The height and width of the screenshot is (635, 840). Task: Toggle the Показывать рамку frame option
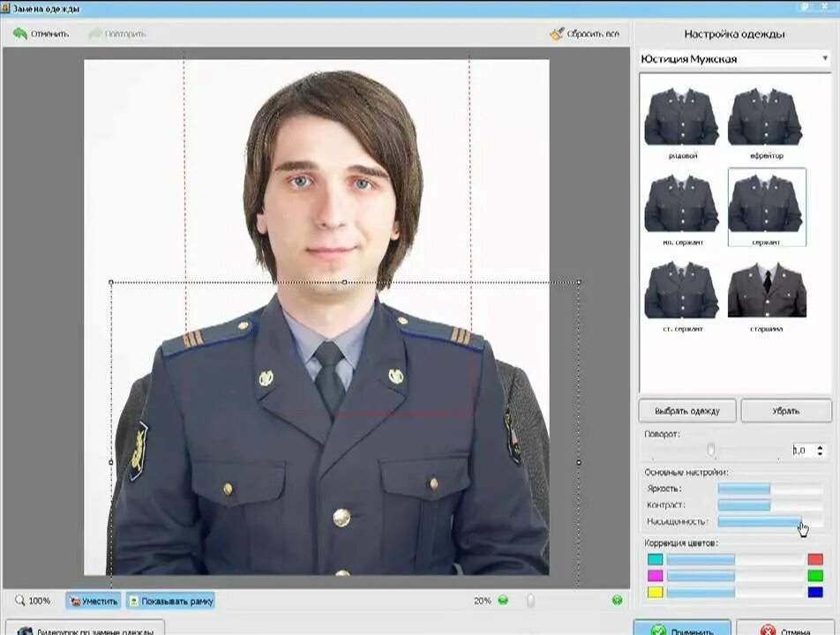pyautogui.click(x=171, y=601)
